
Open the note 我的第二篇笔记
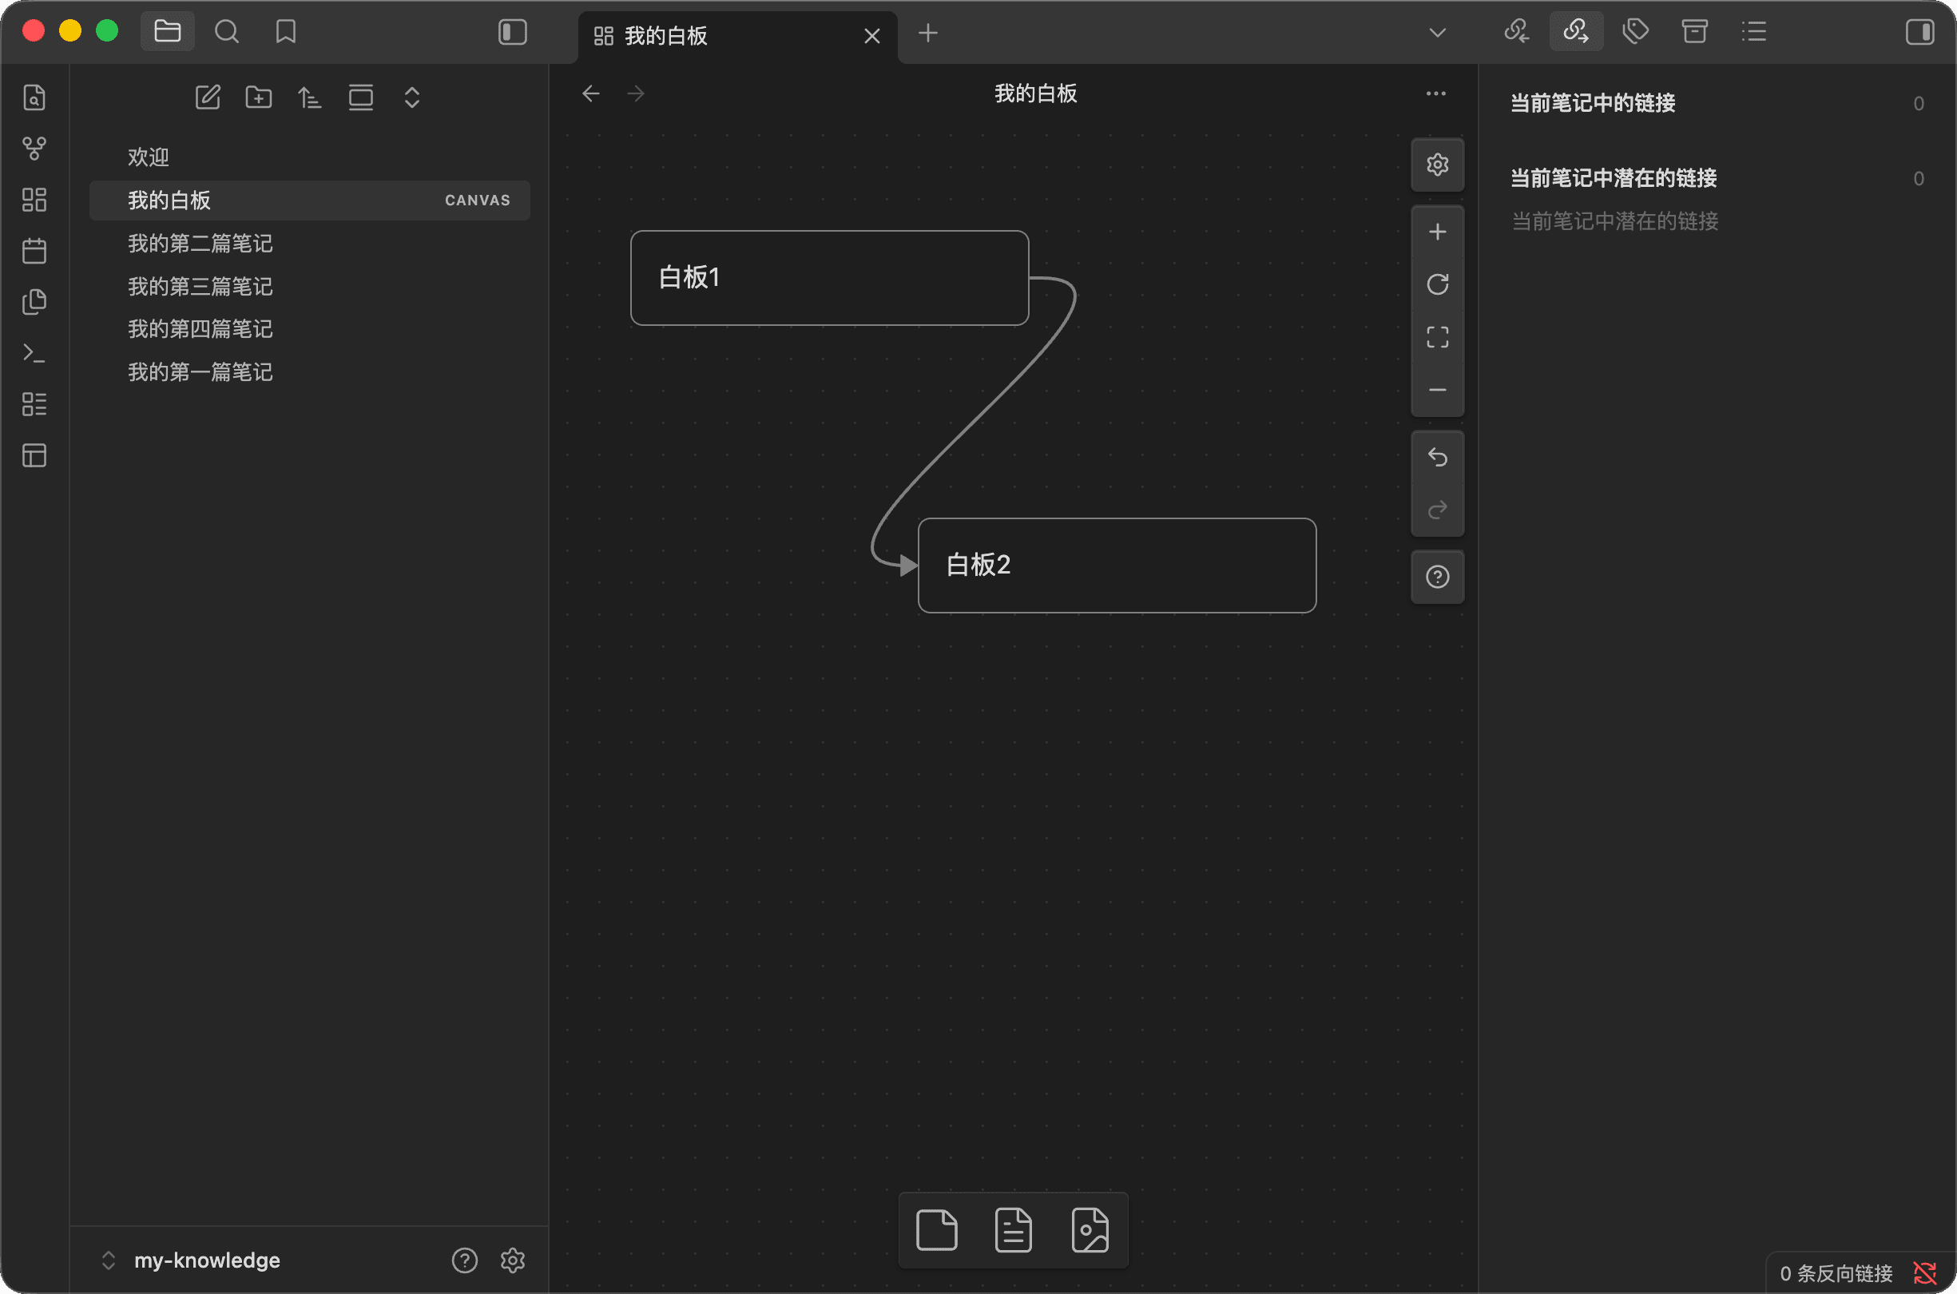200,244
